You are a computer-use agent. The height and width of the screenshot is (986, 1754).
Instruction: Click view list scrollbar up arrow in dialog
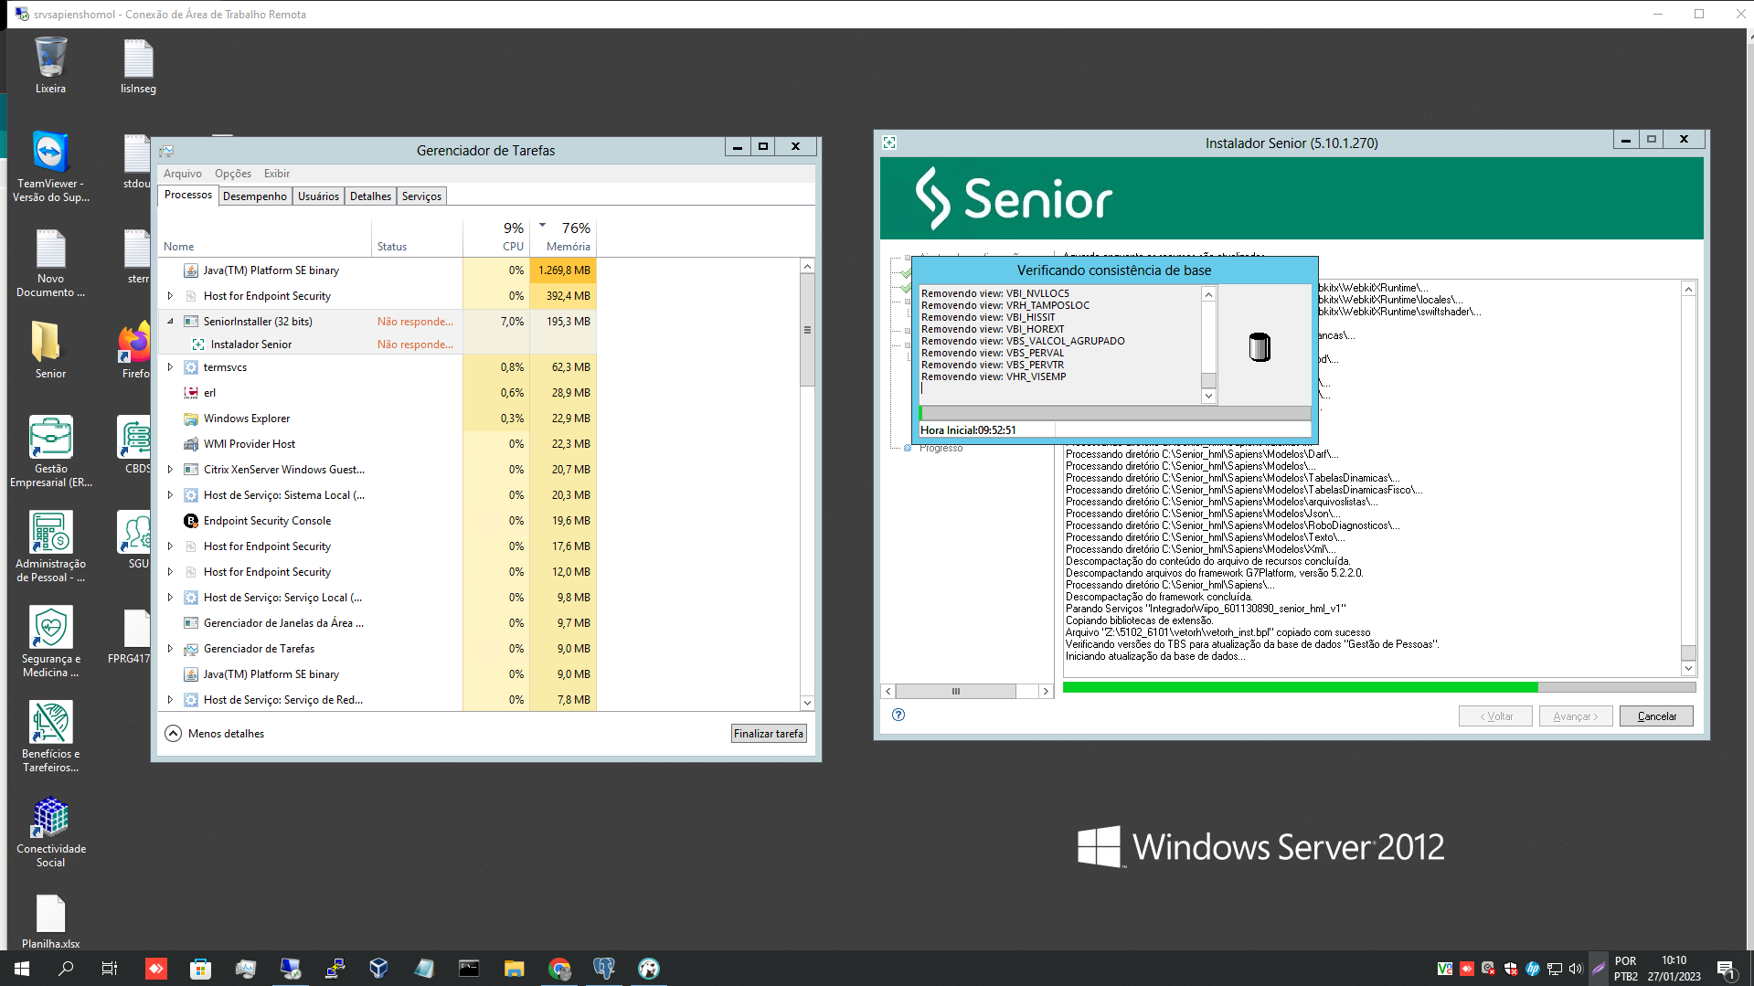click(1208, 294)
